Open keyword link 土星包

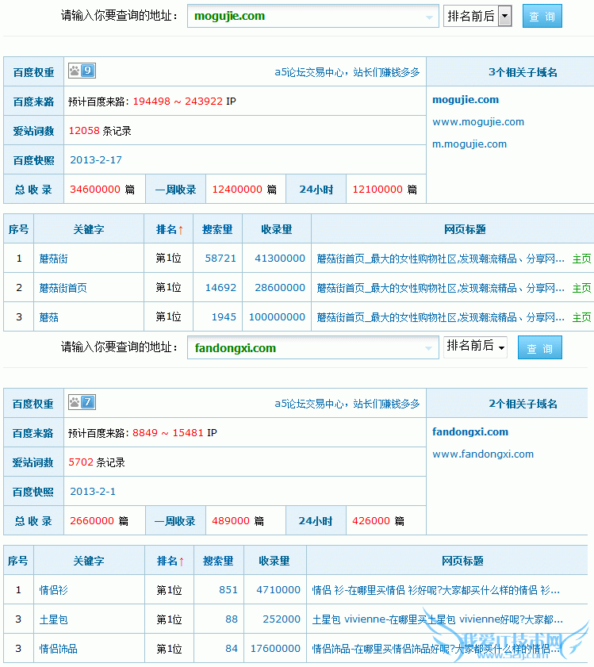(54, 619)
